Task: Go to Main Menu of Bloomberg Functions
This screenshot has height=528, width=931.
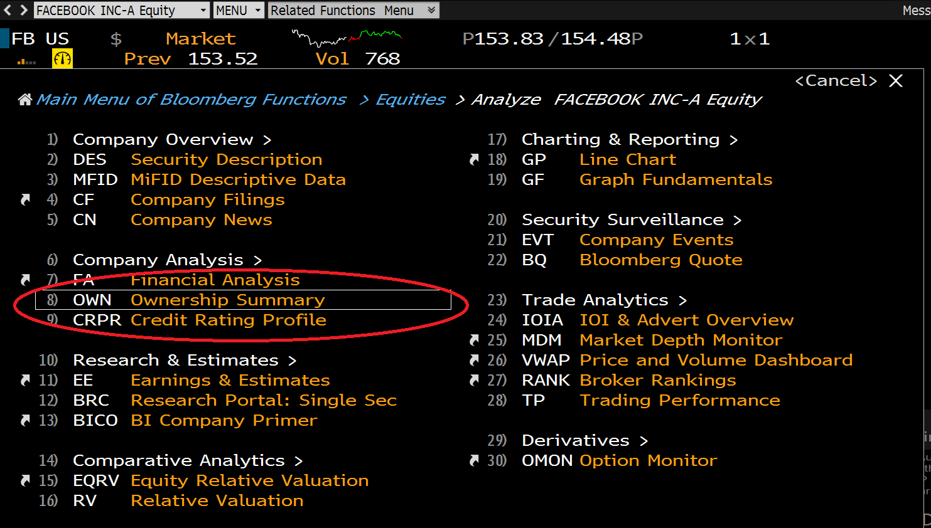Action: (191, 100)
